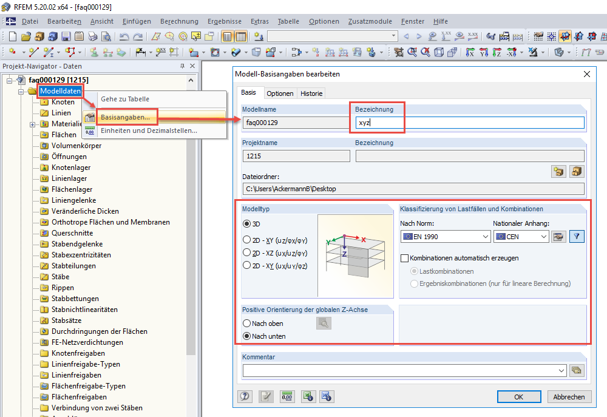Screen dimensions: 607x417
Task: Open the Nationaler Anhang CEN dropdown
Action: tap(521, 237)
